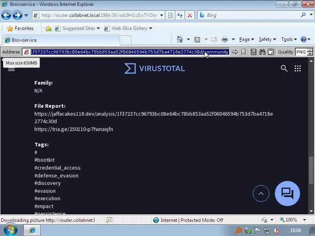This screenshot has width=315, height=236.
Task: Click the Home page icon
Action: point(180,39)
